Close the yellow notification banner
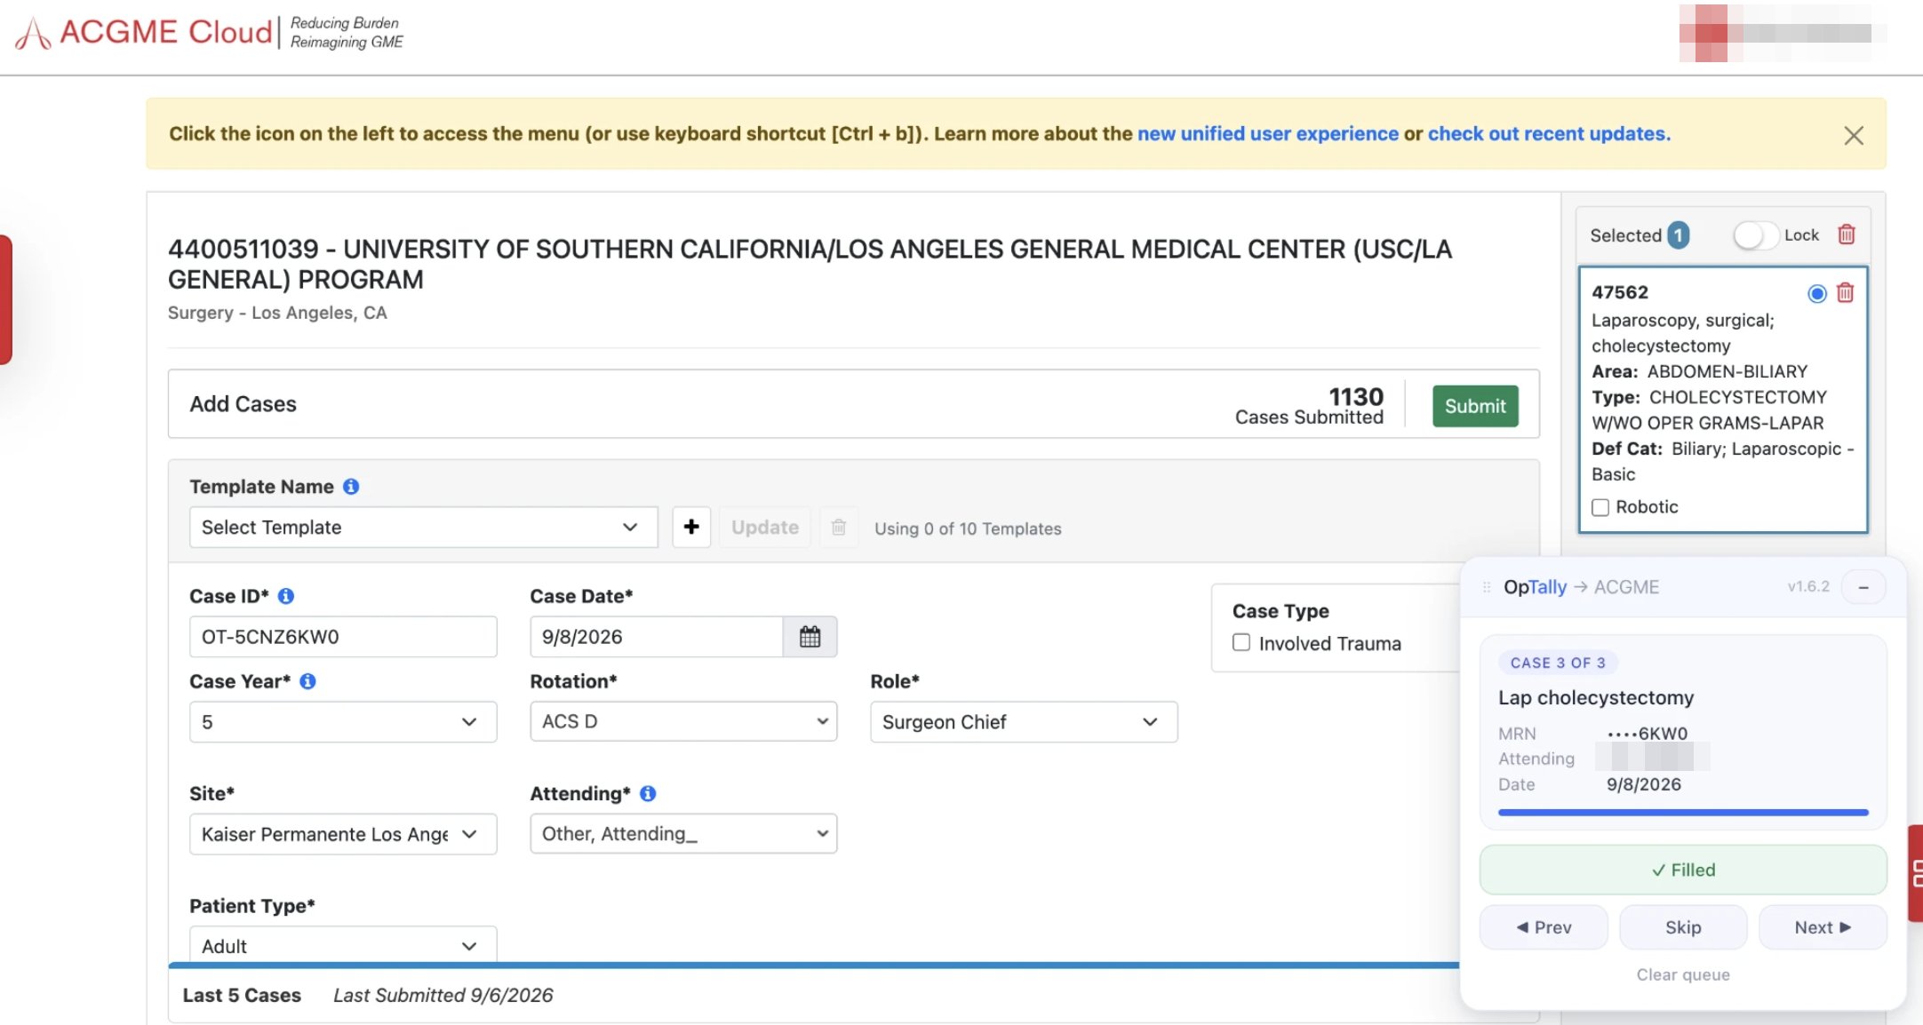The width and height of the screenshot is (1923, 1025). (1853, 135)
